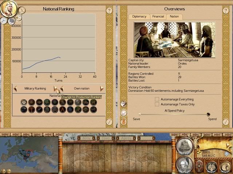Screen dimensions: 233x174
Task: Close the National Ranking scroll with X
Action: 22,11
